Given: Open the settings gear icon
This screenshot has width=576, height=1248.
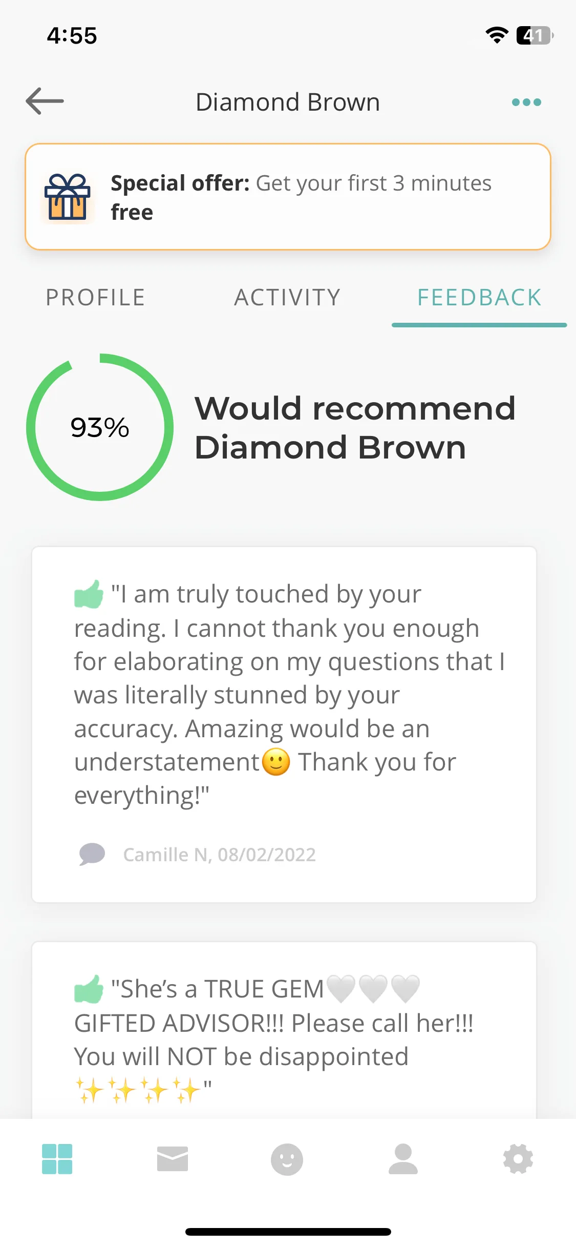Looking at the screenshot, I should click(x=518, y=1159).
